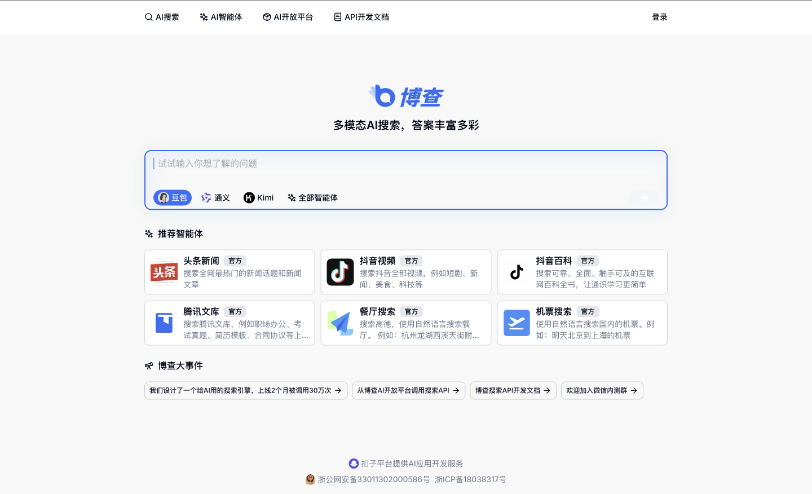Screen dimensions: 812x494
Task: Click the Kimi logo icon
Action: point(249,197)
